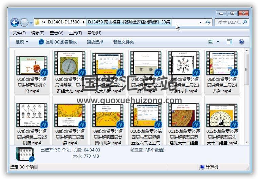Screen dimensions: 259x180
Task: Select video 05 八卦纳甲.mp4 thumbnail
Action: (x=184, y=63)
